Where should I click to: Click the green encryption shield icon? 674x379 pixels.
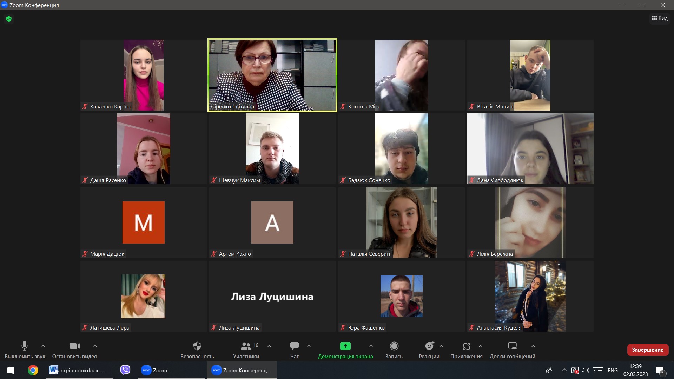[9, 19]
